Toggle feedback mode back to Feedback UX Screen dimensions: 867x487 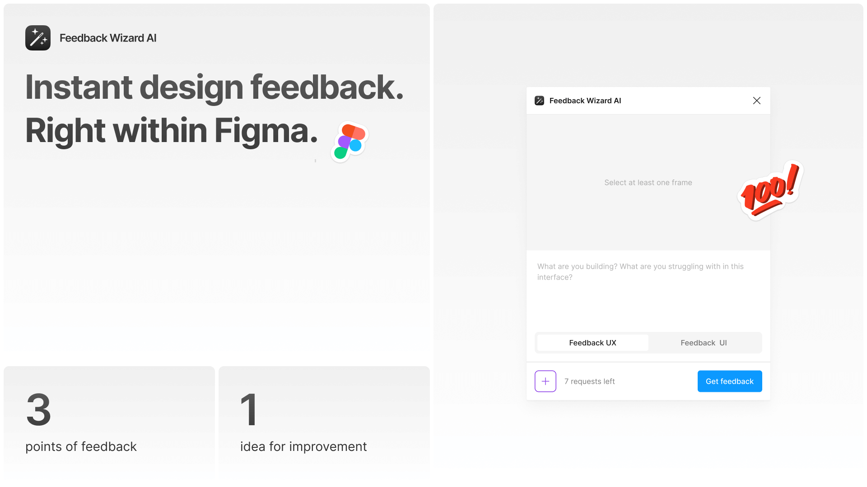(x=592, y=343)
